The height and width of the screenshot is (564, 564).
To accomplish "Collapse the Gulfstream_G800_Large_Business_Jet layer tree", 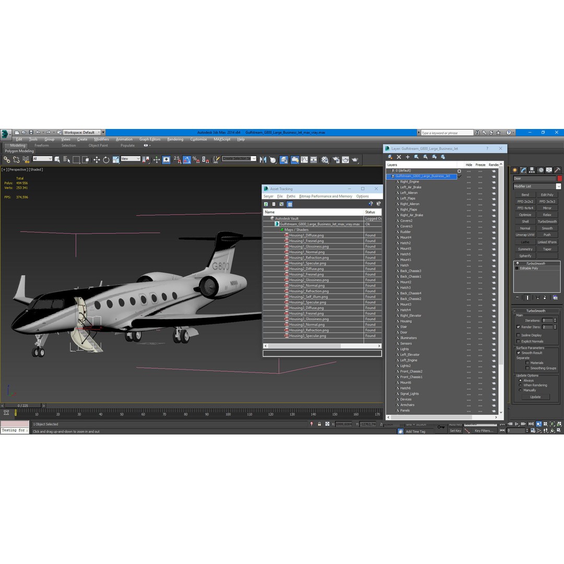I will coord(389,177).
